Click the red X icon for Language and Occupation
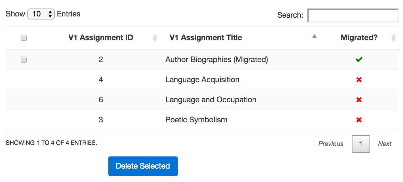 (x=359, y=100)
